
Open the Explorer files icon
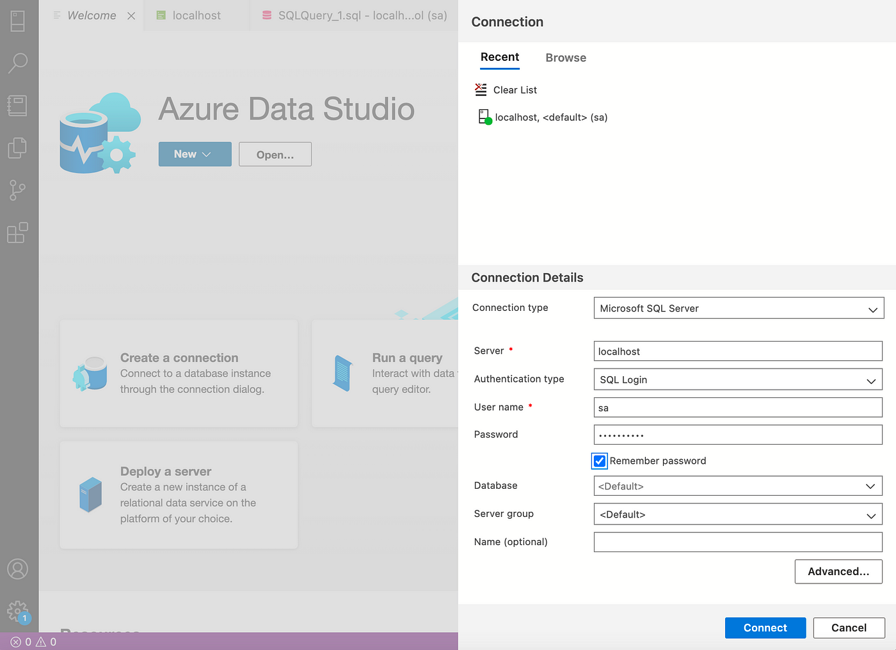click(17, 148)
